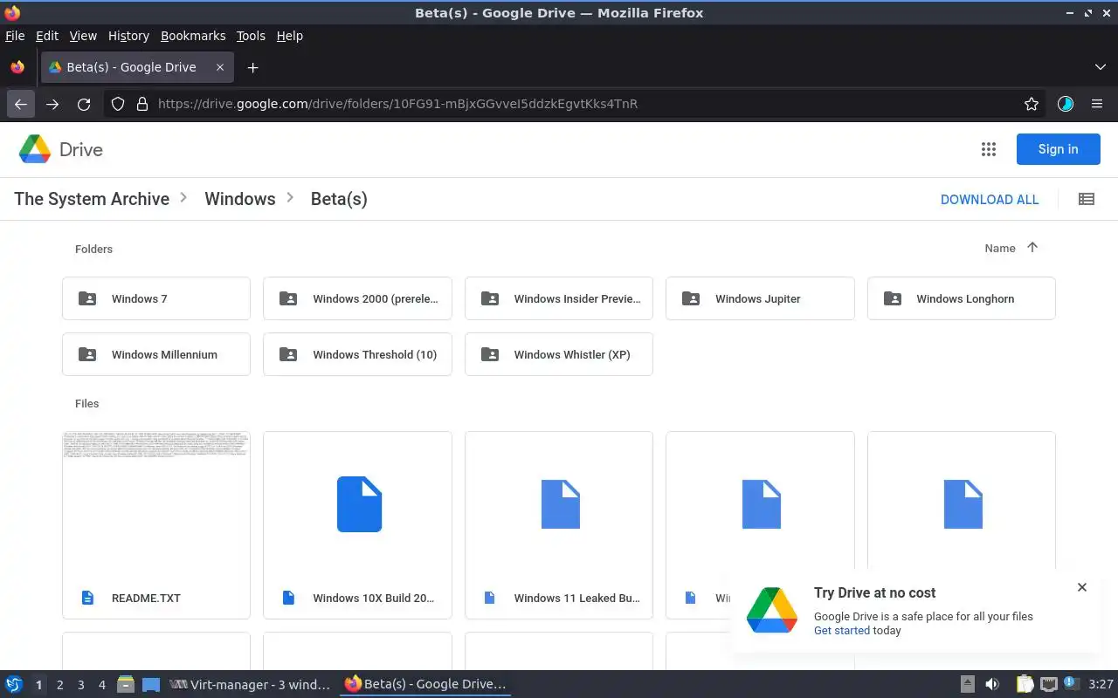This screenshot has height=698, width=1118.
Task: Click the Windows 10X Build file icon
Action: point(359,503)
